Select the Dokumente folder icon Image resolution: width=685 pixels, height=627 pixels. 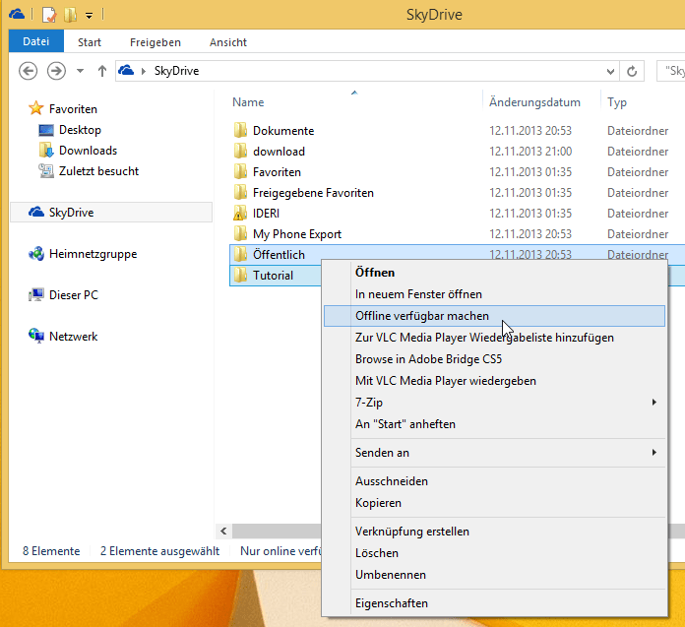tap(240, 130)
